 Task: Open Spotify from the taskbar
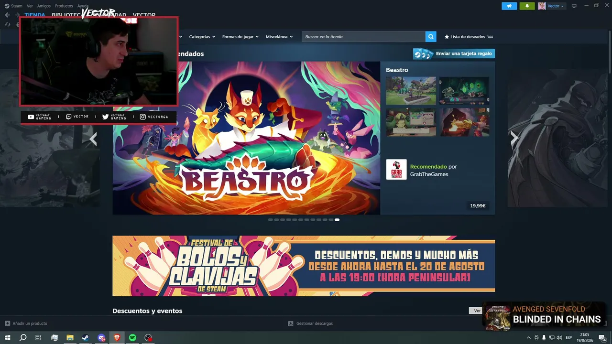click(x=132, y=338)
